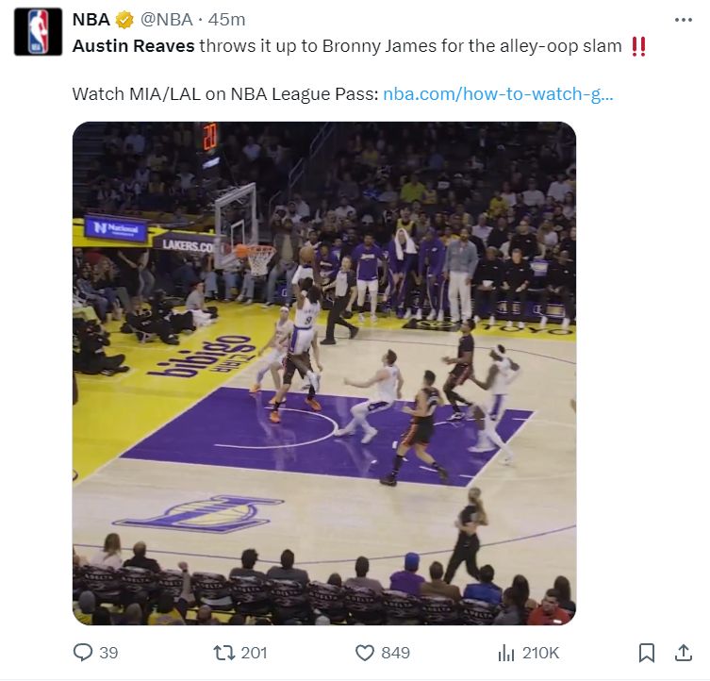Click the NBA logo profile picture
The height and width of the screenshot is (681, 710).
[x=38, y=32]
